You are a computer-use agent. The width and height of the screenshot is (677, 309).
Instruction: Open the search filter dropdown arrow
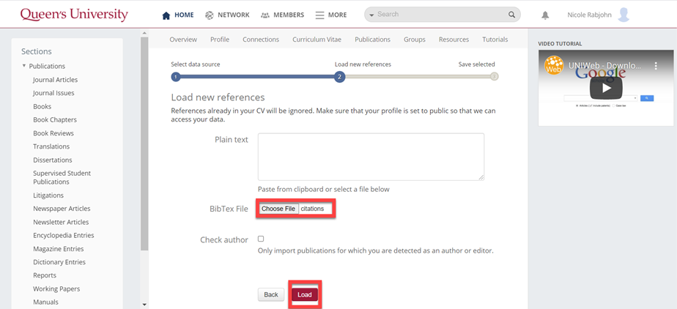pos(371,15)
